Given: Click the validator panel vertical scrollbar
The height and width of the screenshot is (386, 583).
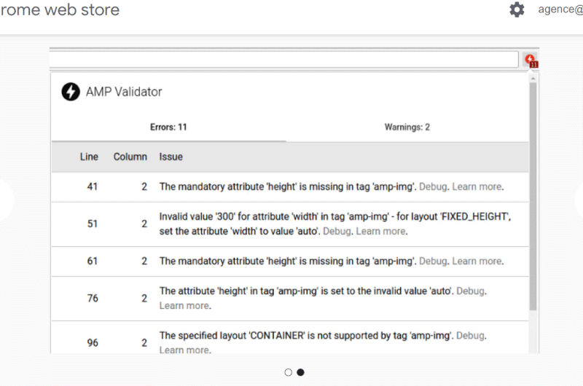Looking at the screenshot, I should coord(533,196).
